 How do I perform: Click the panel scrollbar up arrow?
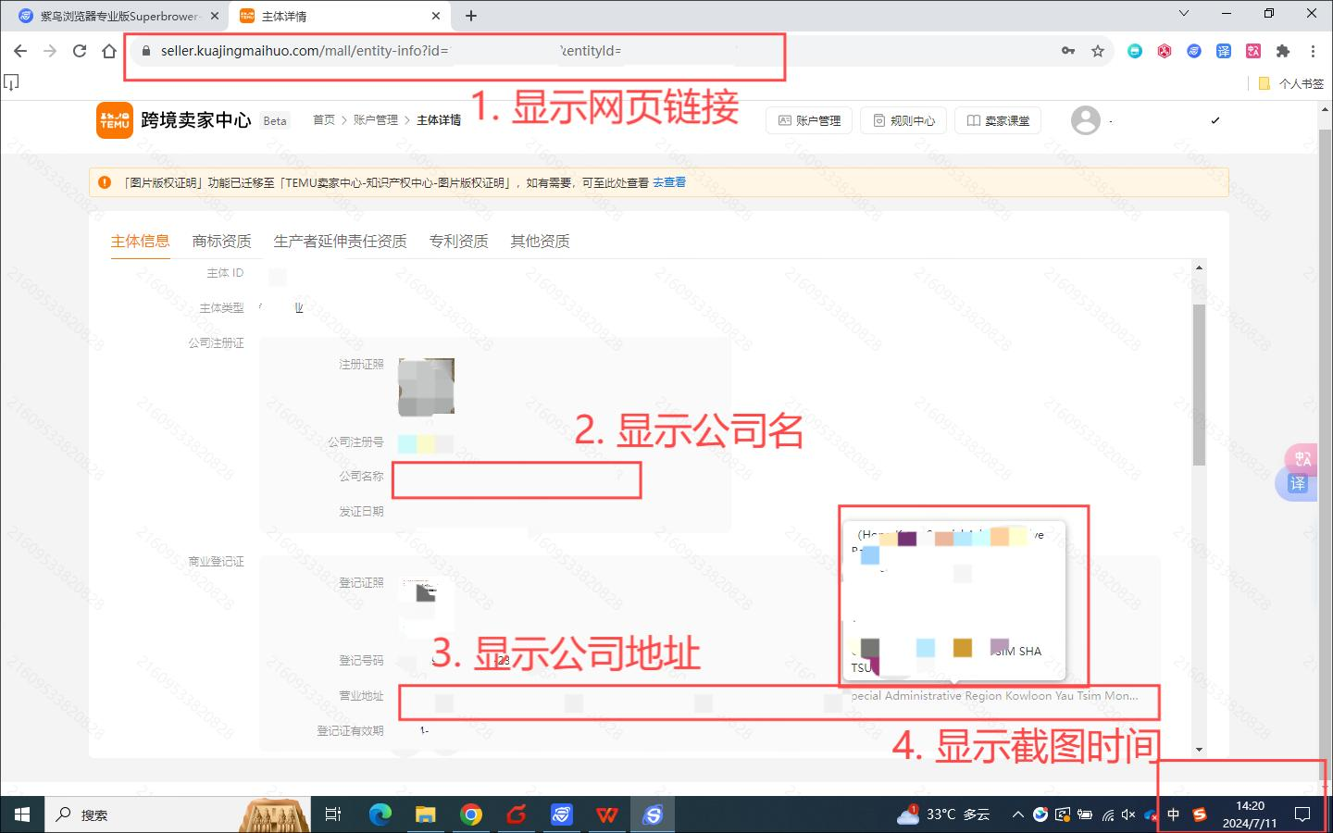point(1200,267)
